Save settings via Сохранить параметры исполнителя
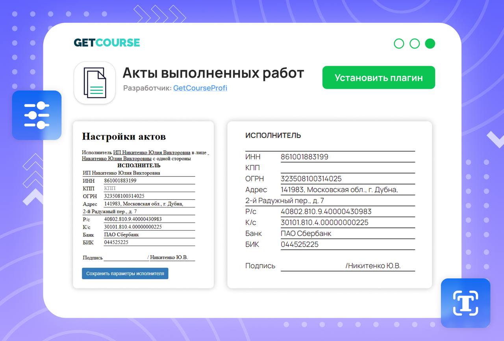Viewport: 504px width, 341px height. (x=125, y=274)
